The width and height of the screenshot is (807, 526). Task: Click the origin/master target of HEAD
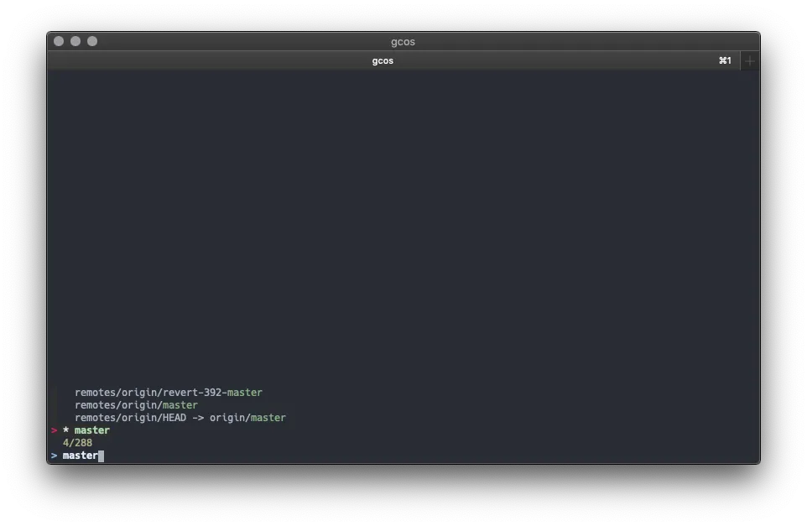[248, 417]
